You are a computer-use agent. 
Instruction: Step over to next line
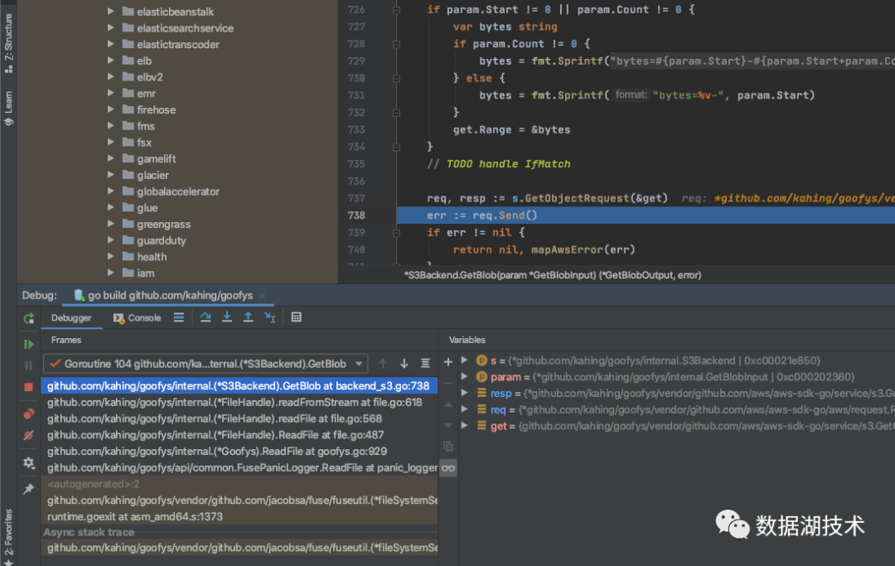coord(206,317)
